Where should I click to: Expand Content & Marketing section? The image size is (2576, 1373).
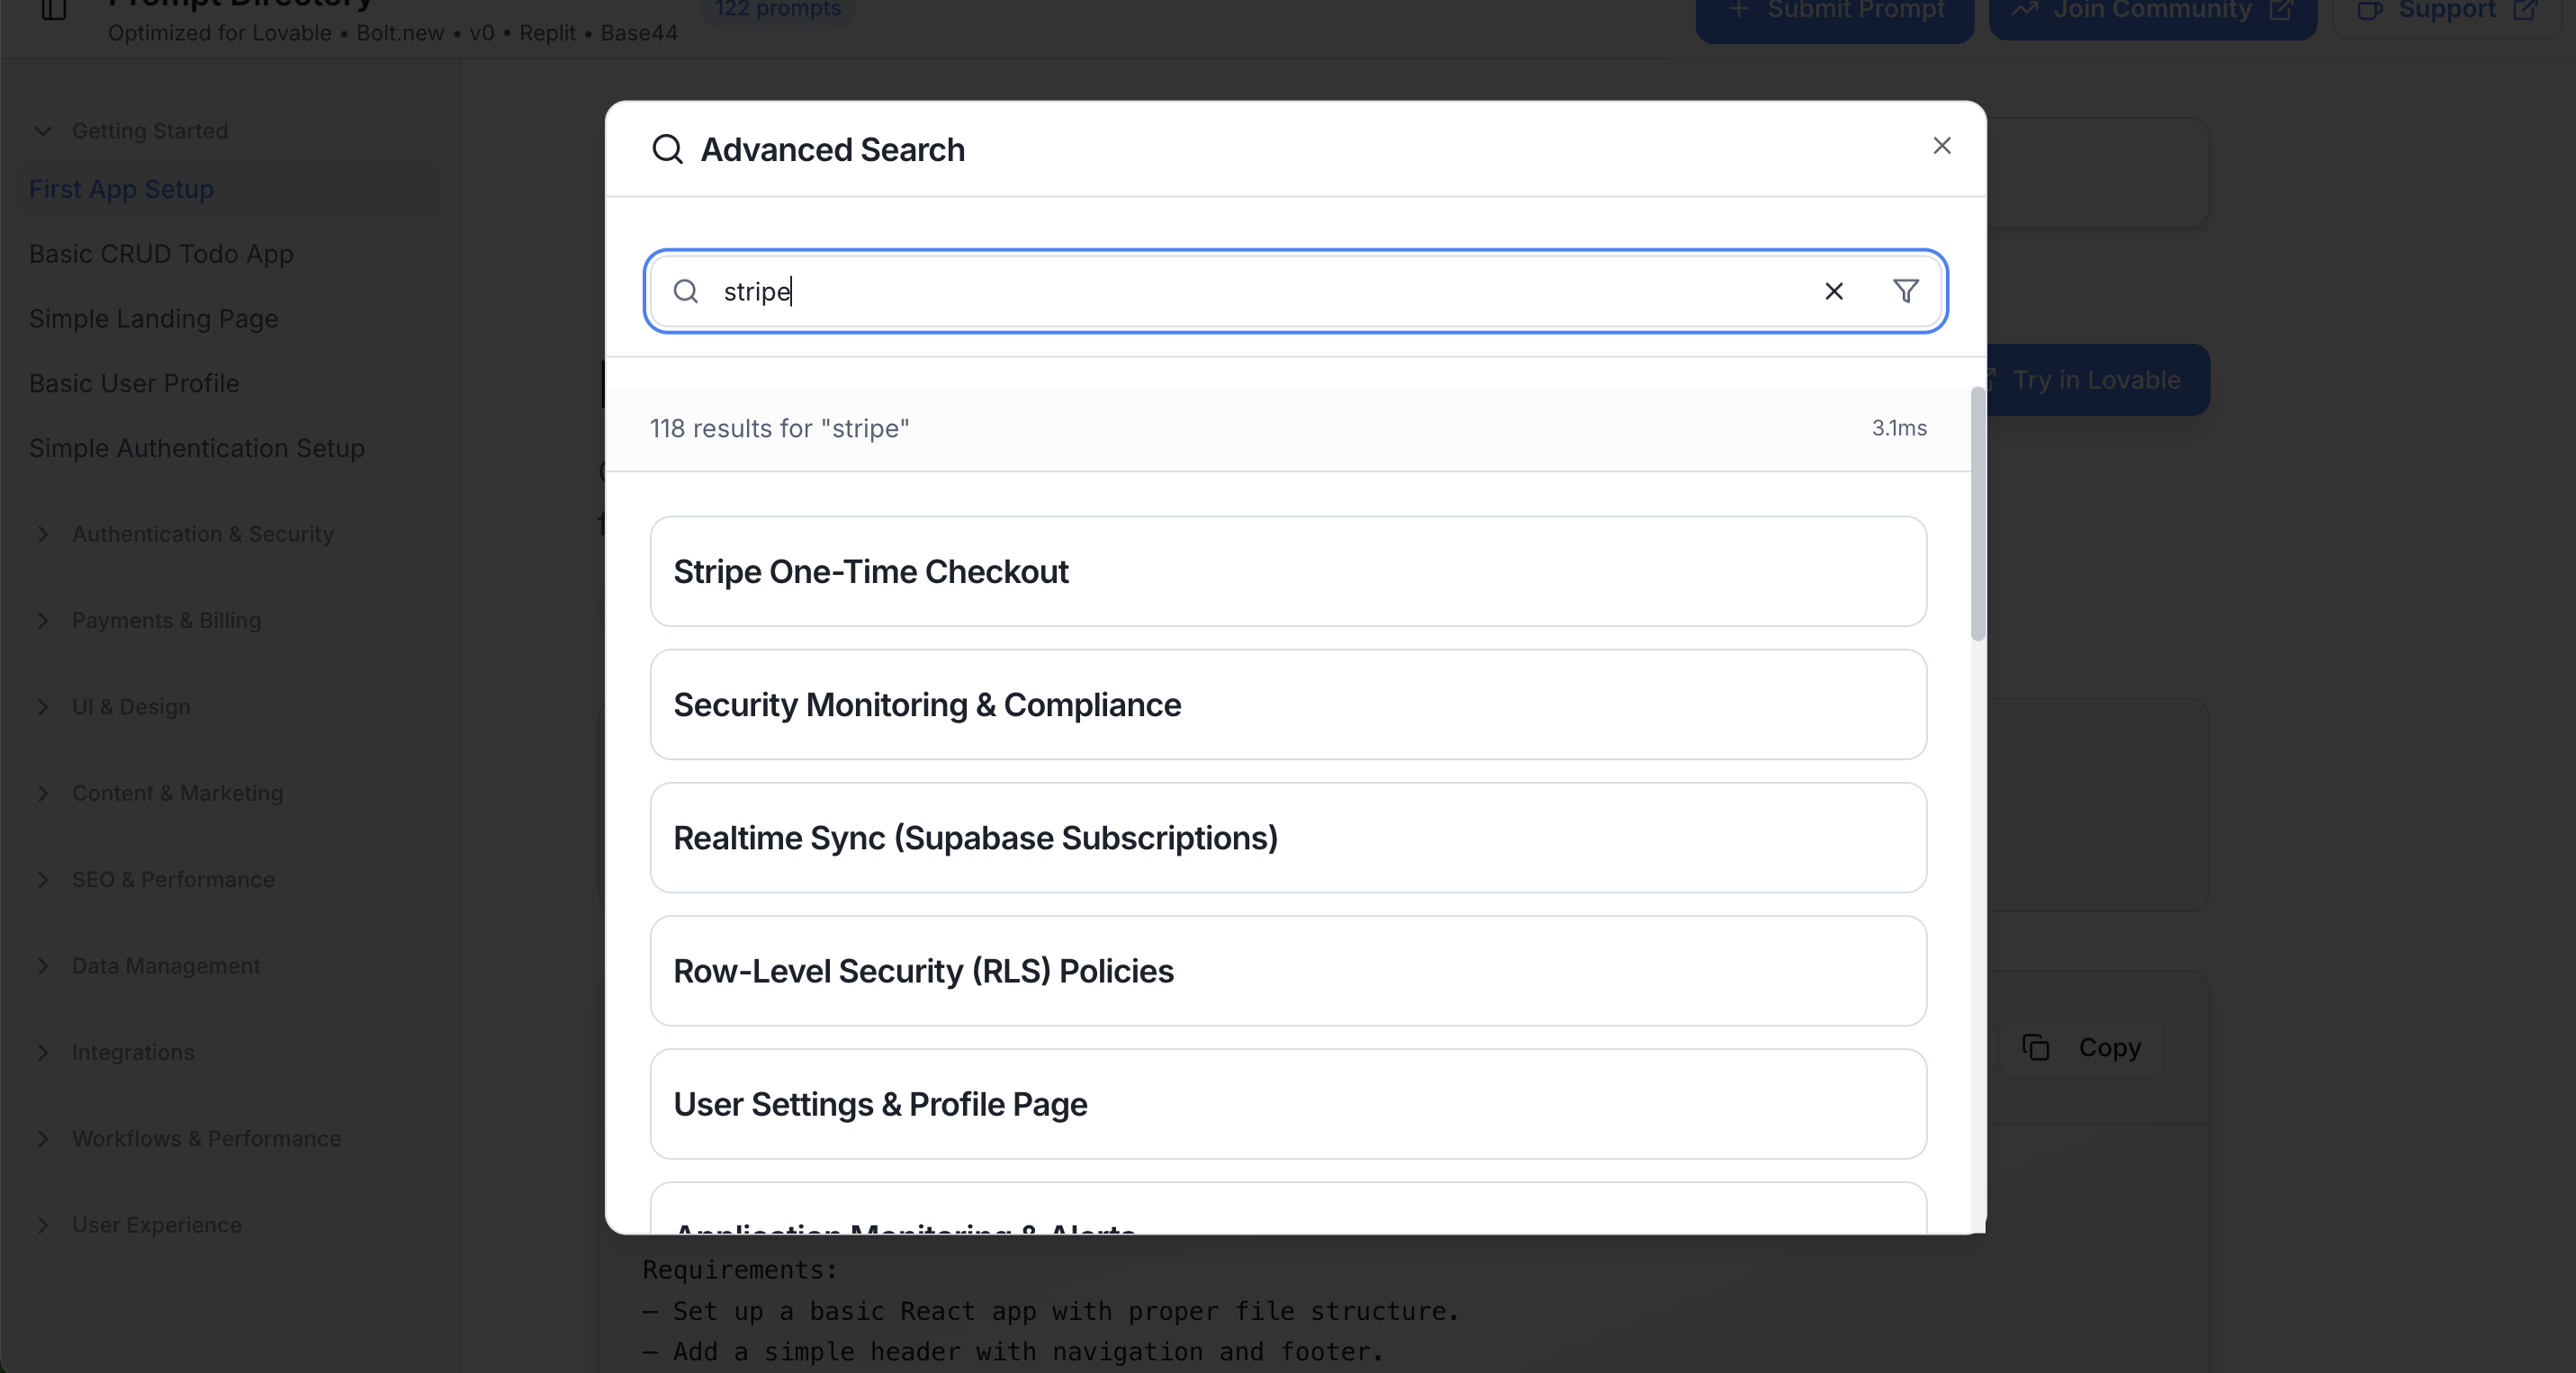159,794
